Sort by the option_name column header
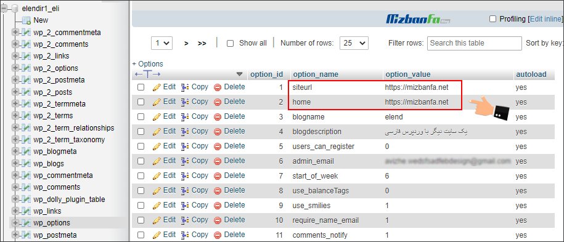The image size is (564, 242). click(316, 75)
